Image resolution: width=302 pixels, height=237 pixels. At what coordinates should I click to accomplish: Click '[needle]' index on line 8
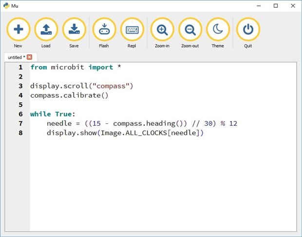183,133
